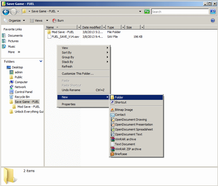218x186 pixels.
Task: Select Customize This Folder… entry
Action: (x=83, y=74)
